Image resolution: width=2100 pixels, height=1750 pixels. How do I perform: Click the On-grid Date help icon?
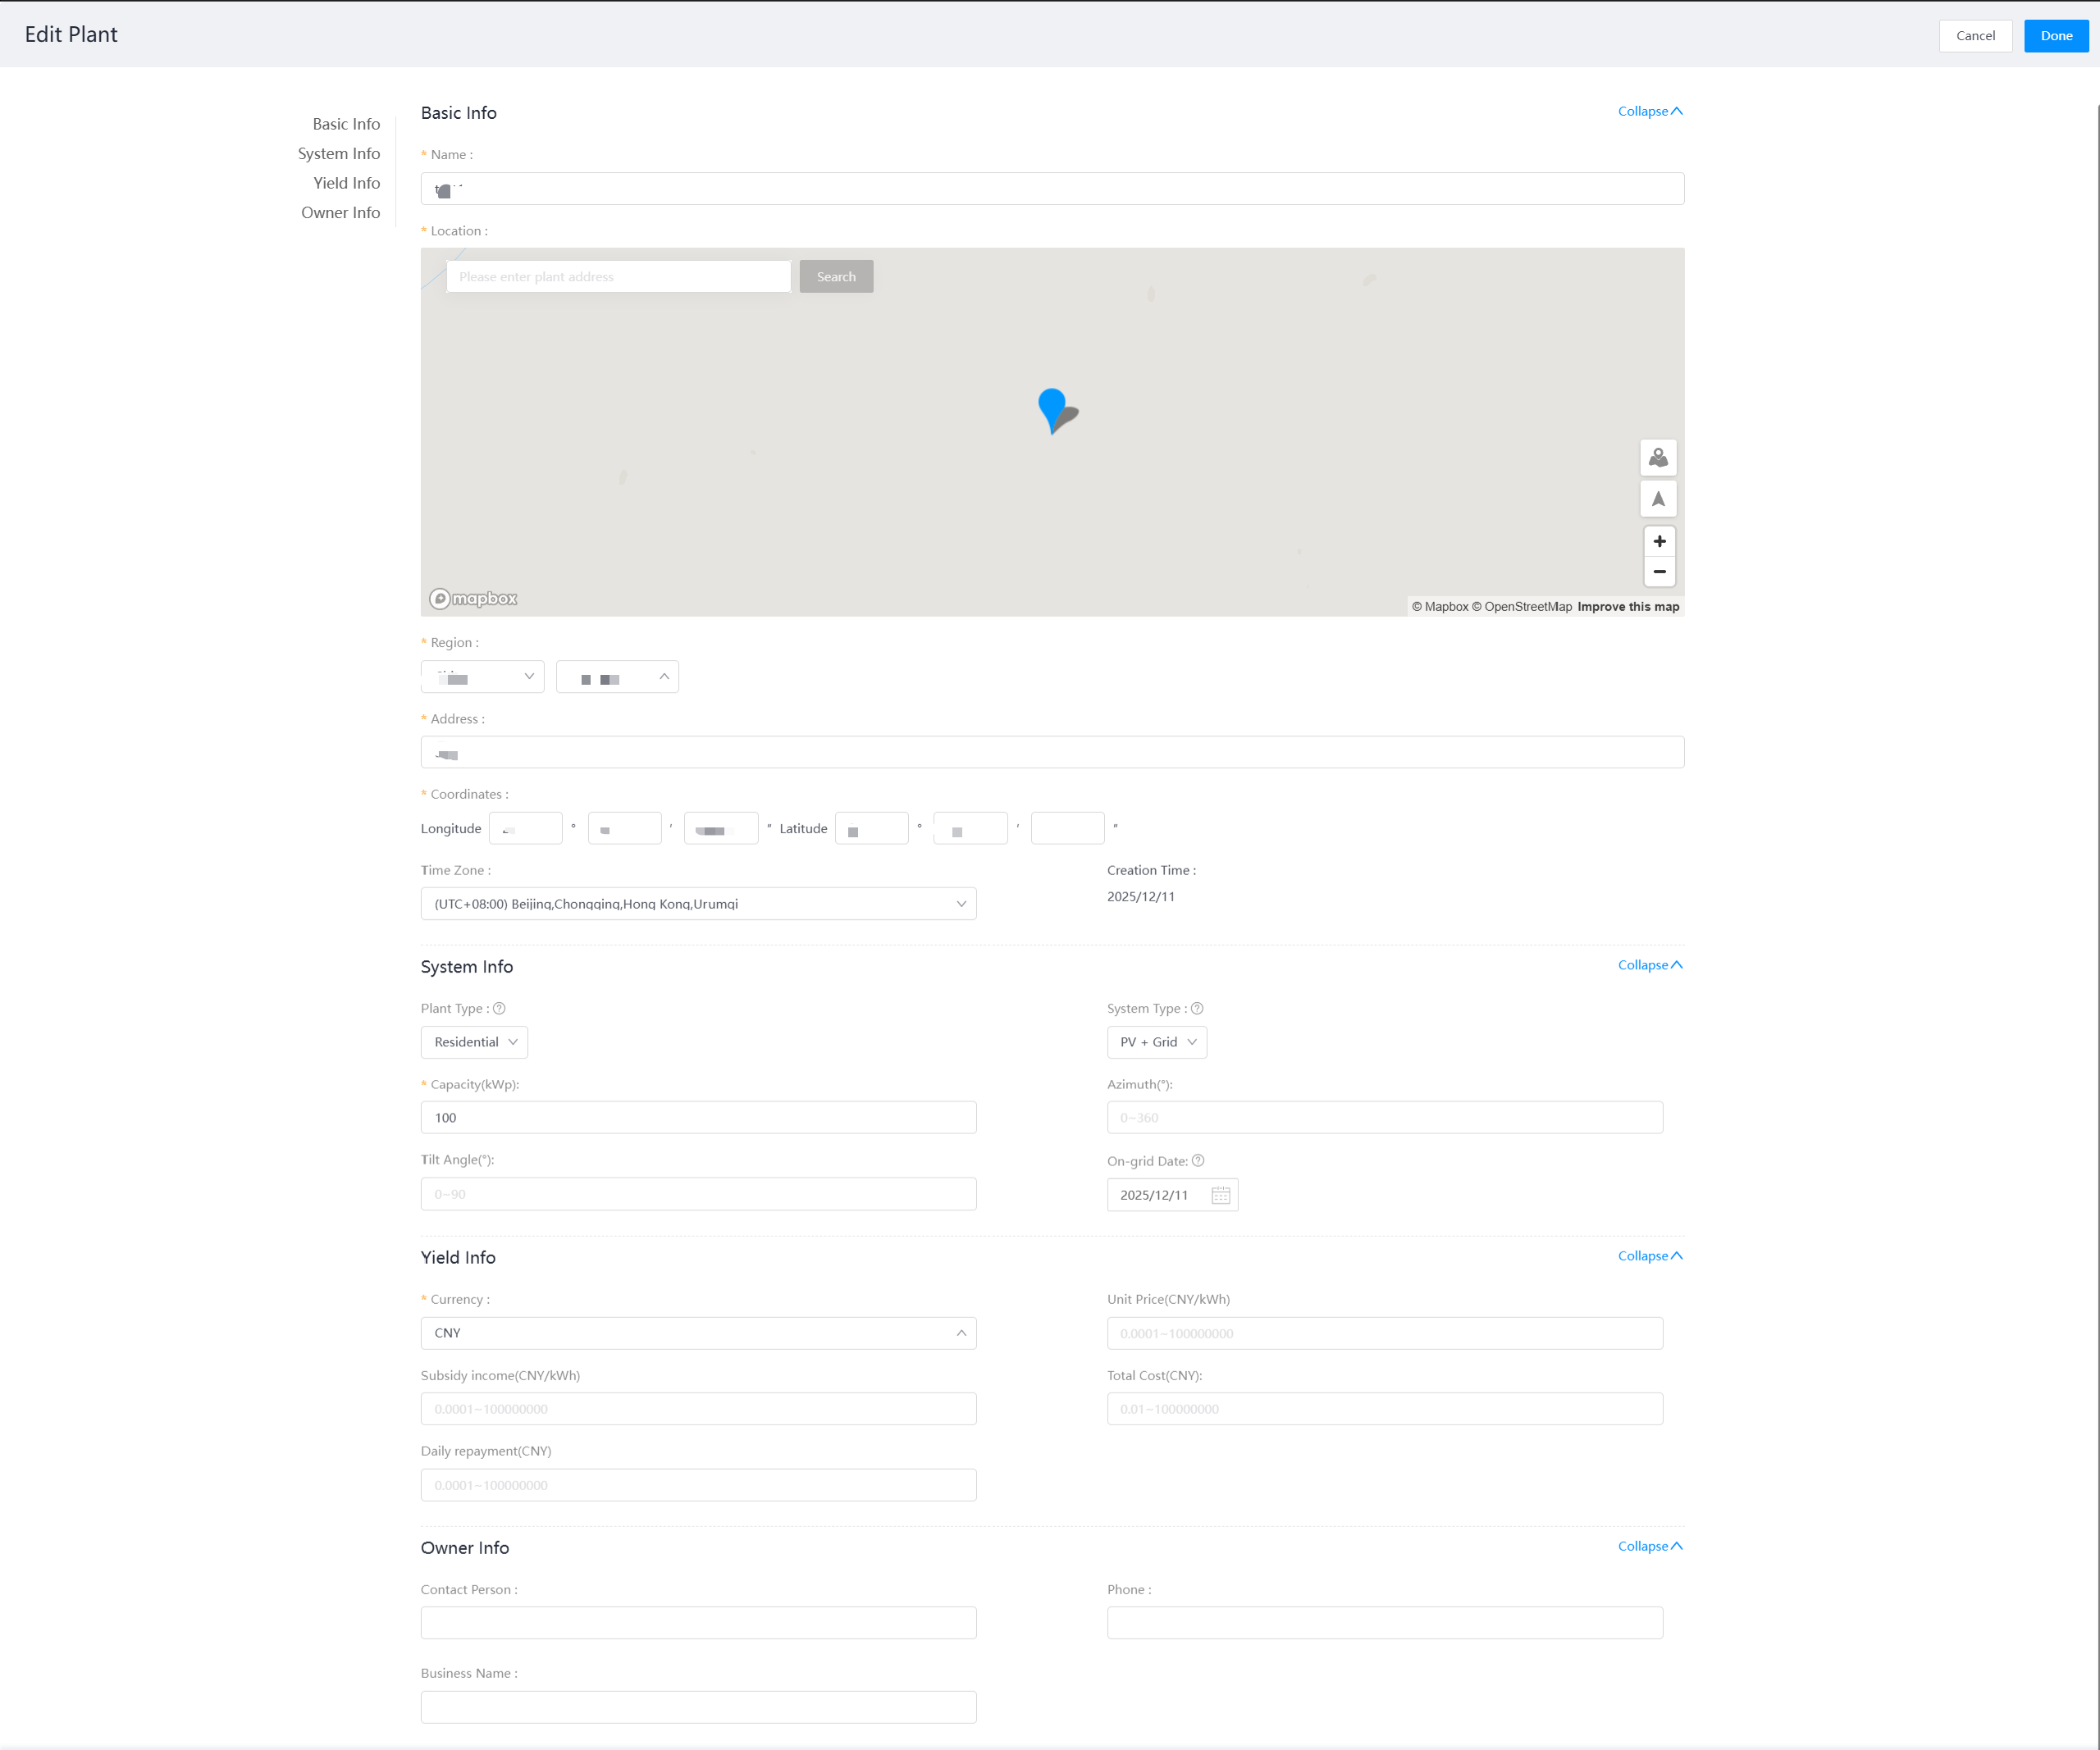[1198, 1161]
